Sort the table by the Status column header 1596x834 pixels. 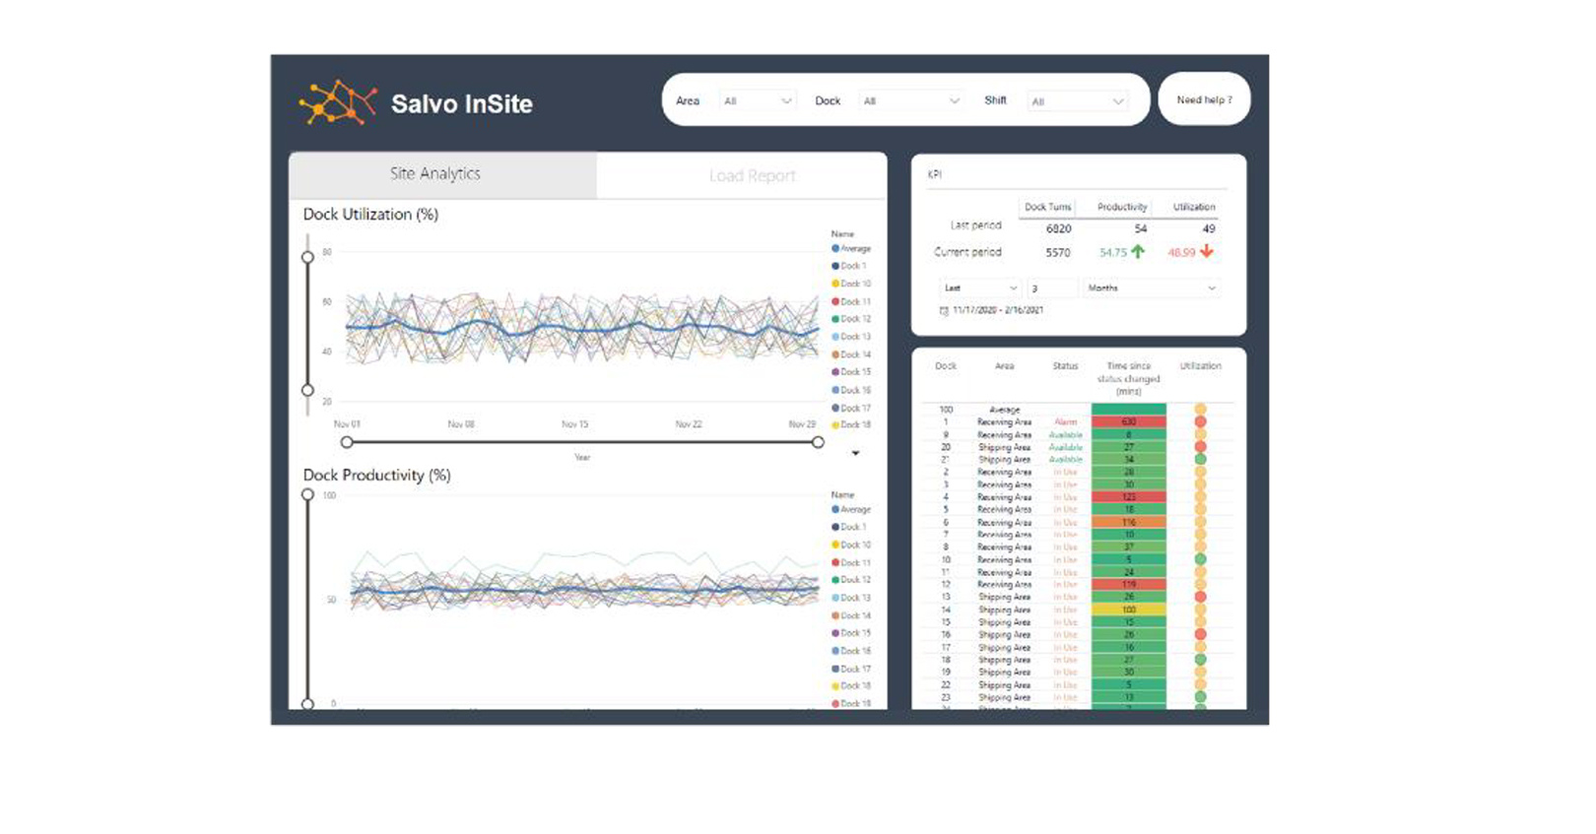click(1065, 366)
